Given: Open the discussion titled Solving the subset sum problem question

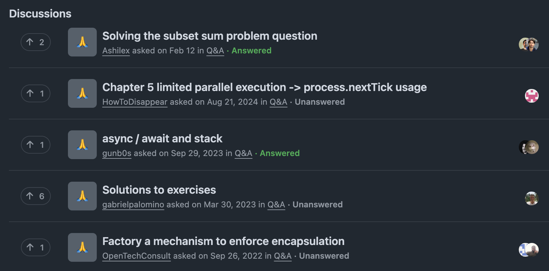Looking at the screenshot, I should point(210,36).
